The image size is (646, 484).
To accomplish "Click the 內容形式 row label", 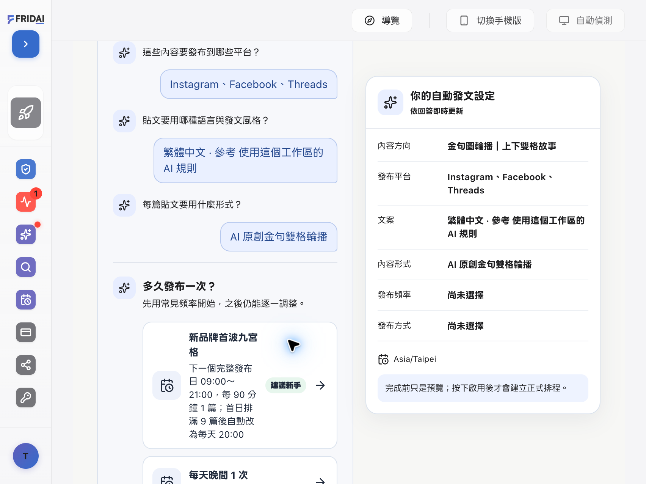I will tap(394, 264).
